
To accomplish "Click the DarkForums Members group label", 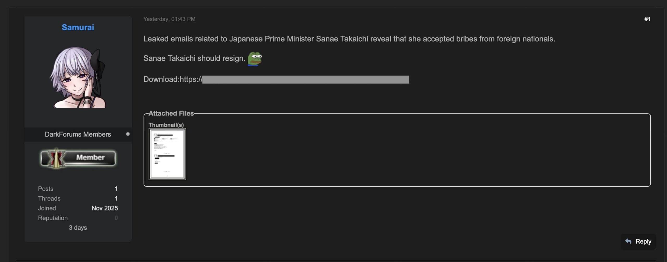I will [x=78, y=134].
